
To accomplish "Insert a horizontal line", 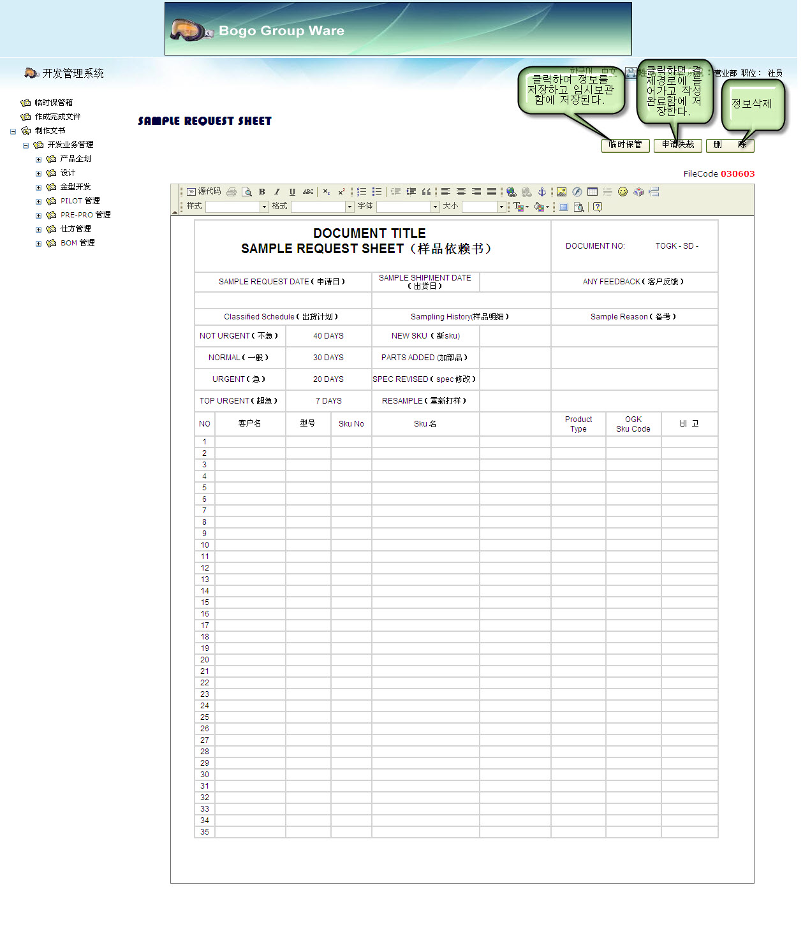I will [608, 192].
